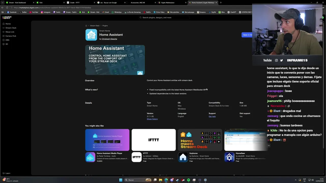Viewport: 326px width, 183px height.
Task: Open Microsoft Edge from the taskbar
Action: pyautogui.click(x=166, y=180)
